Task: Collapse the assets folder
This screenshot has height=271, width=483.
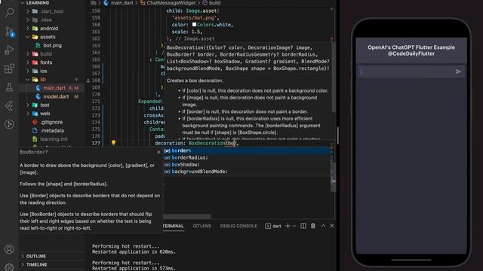Action: (x=28, y=37)
